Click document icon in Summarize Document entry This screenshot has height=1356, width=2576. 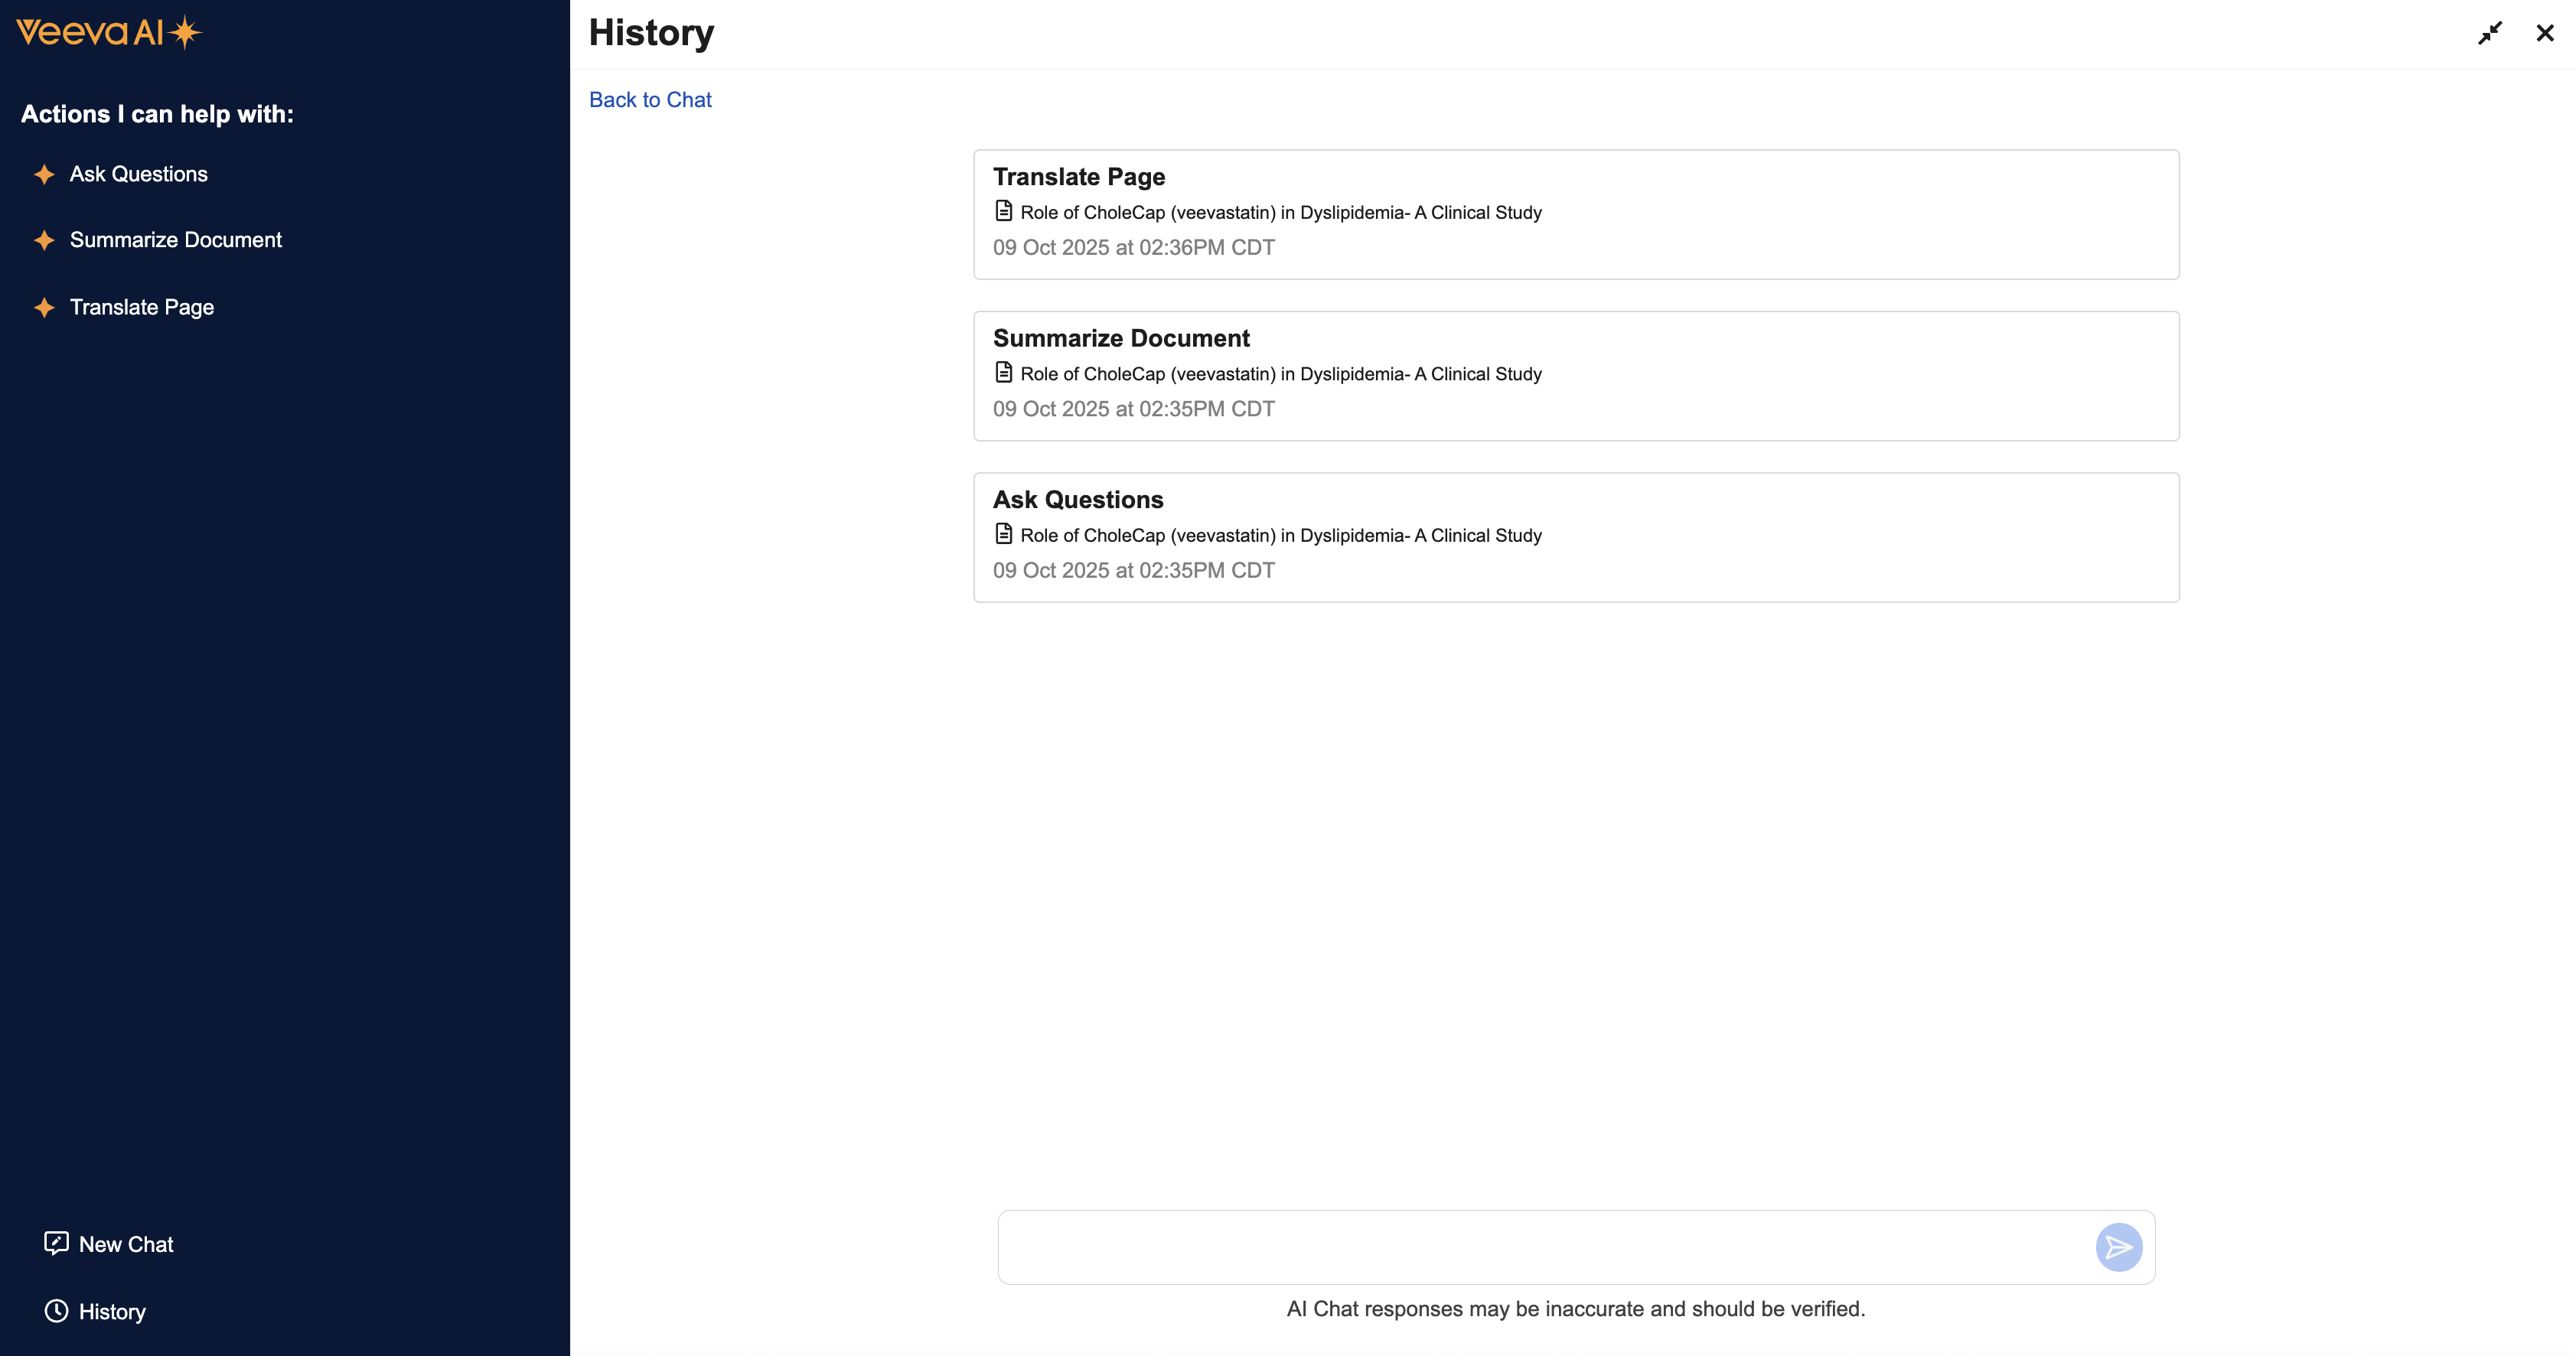click(1004, 373)
